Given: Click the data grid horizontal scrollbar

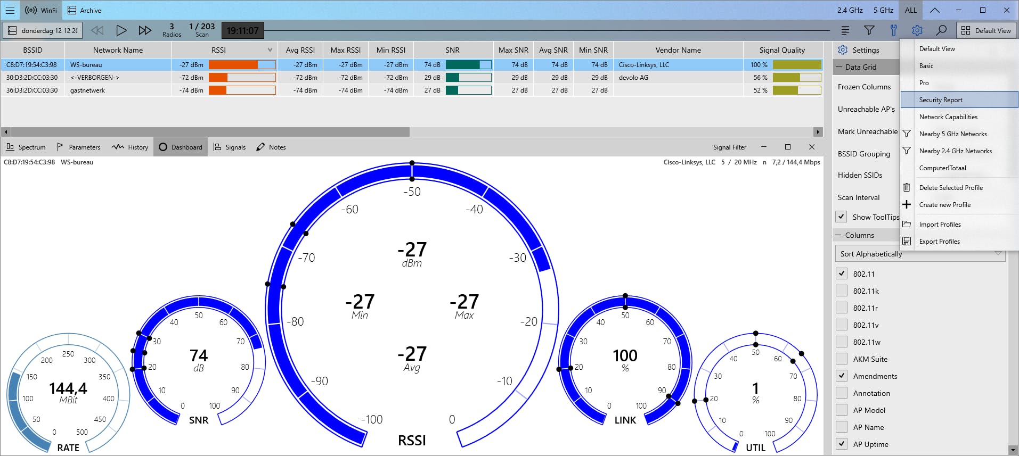Looking at the screenshot, I should (210, 132).
